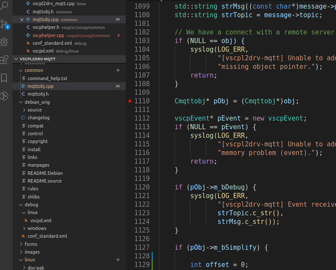Toggle breakpoint on line 1110
Screen dimensions: 336x270
click(x=130, y=101)
